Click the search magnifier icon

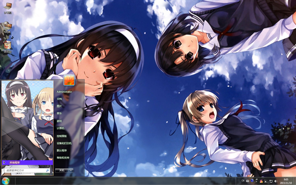pos(47,170)
